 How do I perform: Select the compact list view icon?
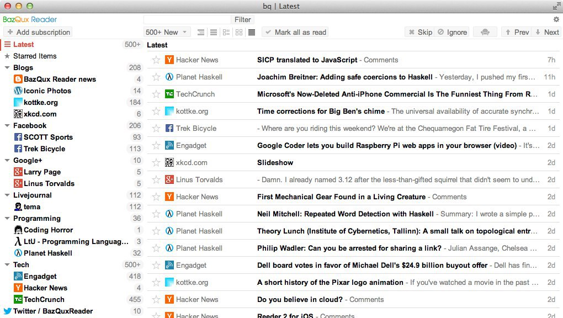252,33
